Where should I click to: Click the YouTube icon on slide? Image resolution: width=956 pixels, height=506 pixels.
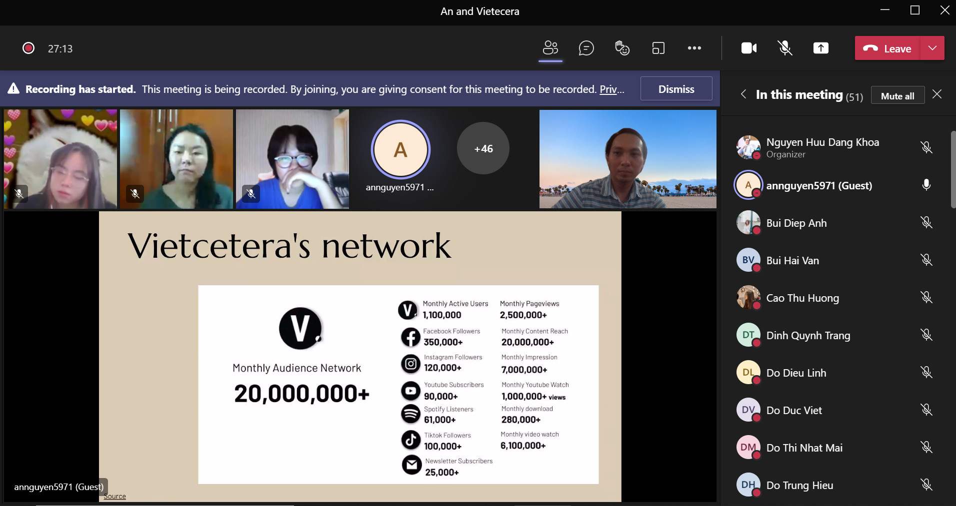(x=410, y=391)
